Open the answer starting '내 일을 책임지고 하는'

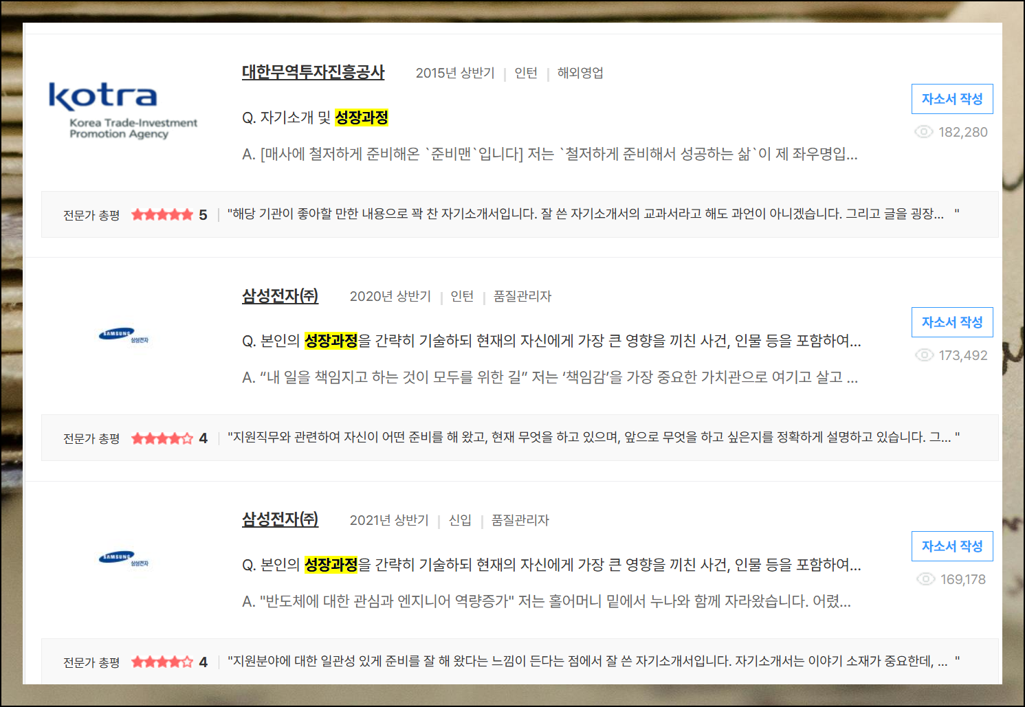click(x=550, y=377)
